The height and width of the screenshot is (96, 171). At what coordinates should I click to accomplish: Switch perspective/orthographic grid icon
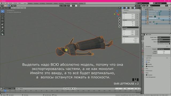point(120,27)
